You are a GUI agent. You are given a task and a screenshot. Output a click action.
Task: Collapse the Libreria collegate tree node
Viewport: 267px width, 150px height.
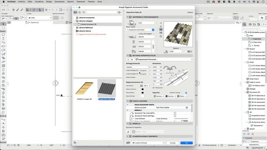[x=75, y=21]
